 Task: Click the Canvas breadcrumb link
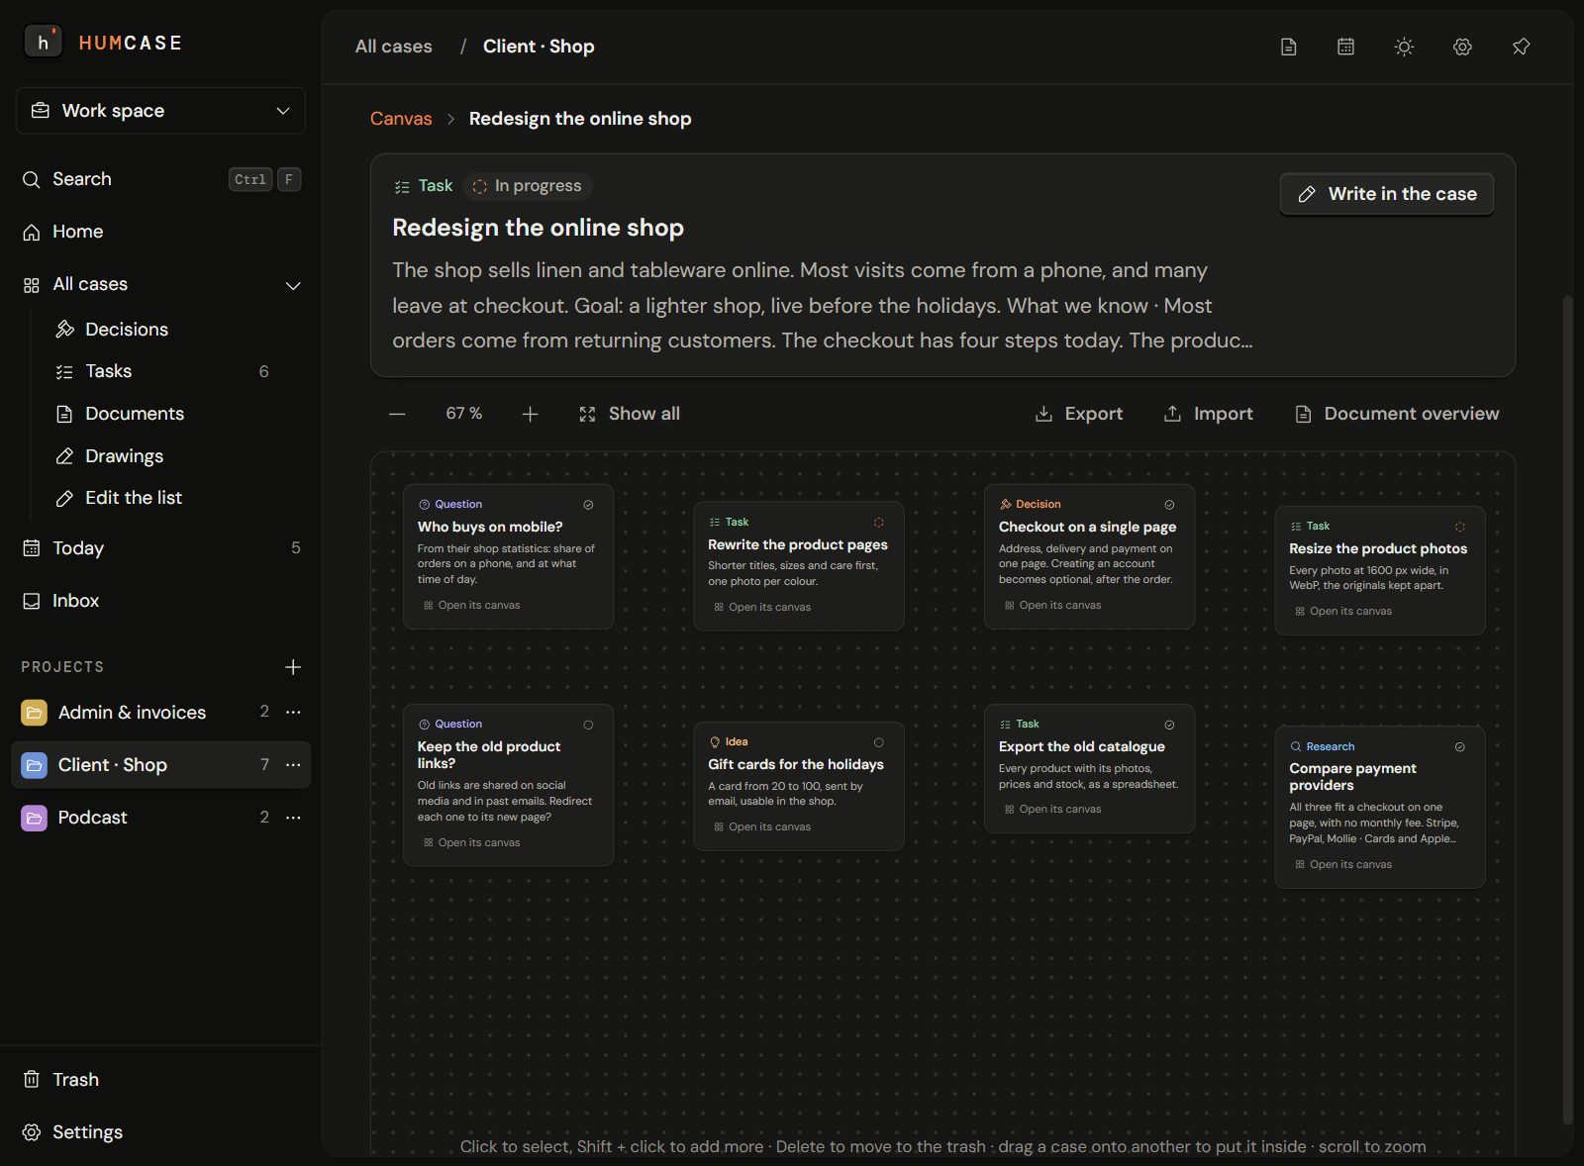click(401, 119)
